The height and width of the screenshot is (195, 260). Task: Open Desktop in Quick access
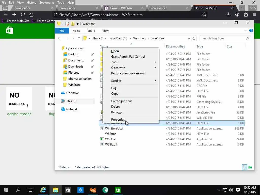74,54
